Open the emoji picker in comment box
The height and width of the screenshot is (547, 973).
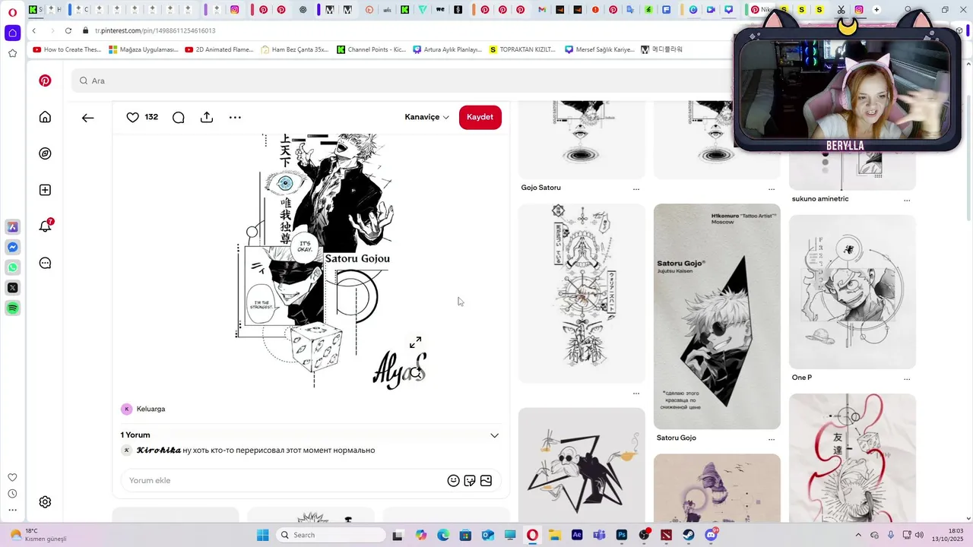pos(453,480)
